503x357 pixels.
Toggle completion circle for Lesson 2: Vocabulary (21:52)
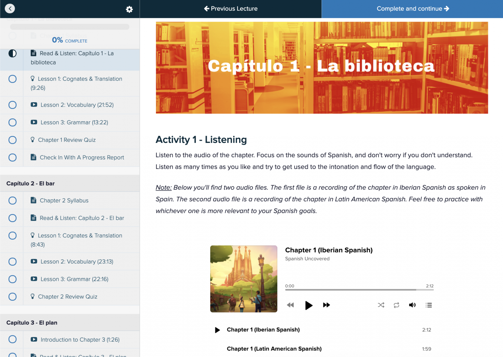click(12, 105)
